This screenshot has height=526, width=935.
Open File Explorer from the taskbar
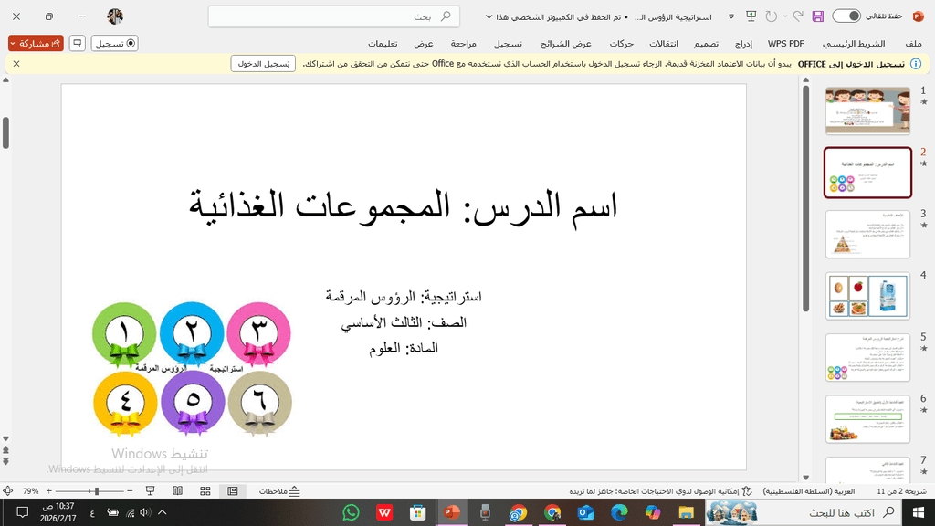tap(687, 512)
